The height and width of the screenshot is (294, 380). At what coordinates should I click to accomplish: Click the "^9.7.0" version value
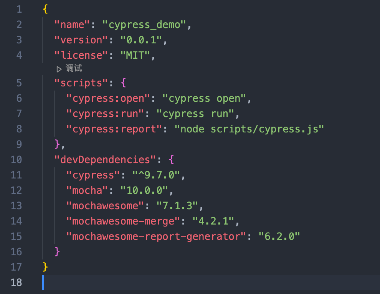[x=156, y=175]
